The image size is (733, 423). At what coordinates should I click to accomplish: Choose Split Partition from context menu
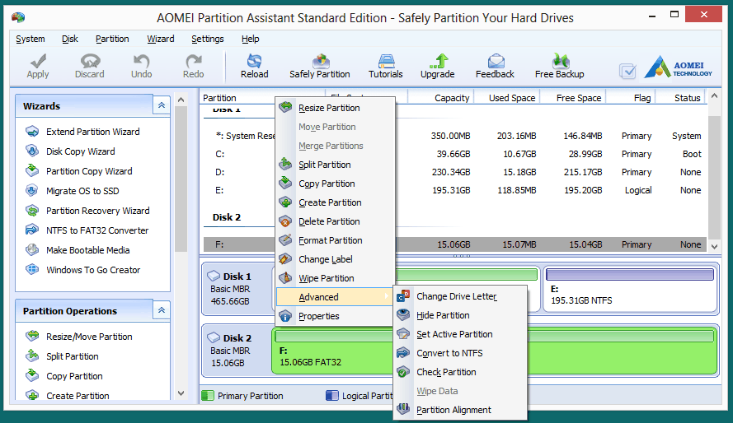(x=336, y=165)
